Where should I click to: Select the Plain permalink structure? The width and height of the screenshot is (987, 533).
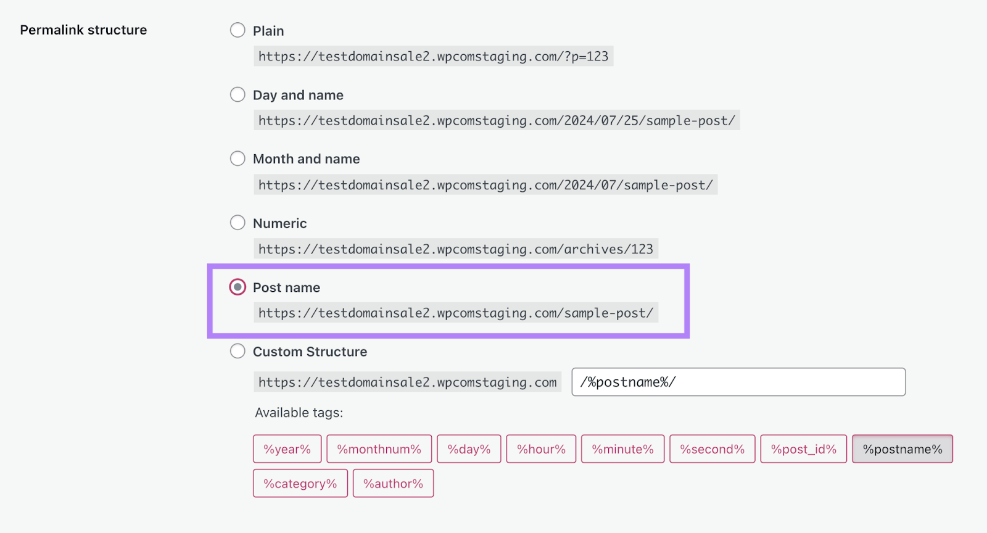237,29
